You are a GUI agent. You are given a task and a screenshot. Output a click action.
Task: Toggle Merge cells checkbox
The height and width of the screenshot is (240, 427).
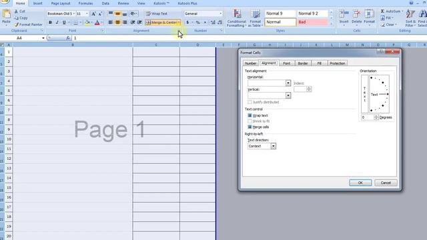[250, 127]
